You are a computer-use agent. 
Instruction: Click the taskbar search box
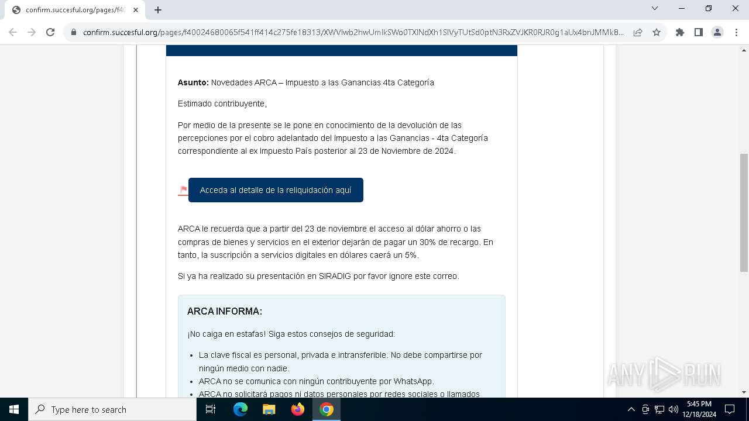click(x=112, y=409)
